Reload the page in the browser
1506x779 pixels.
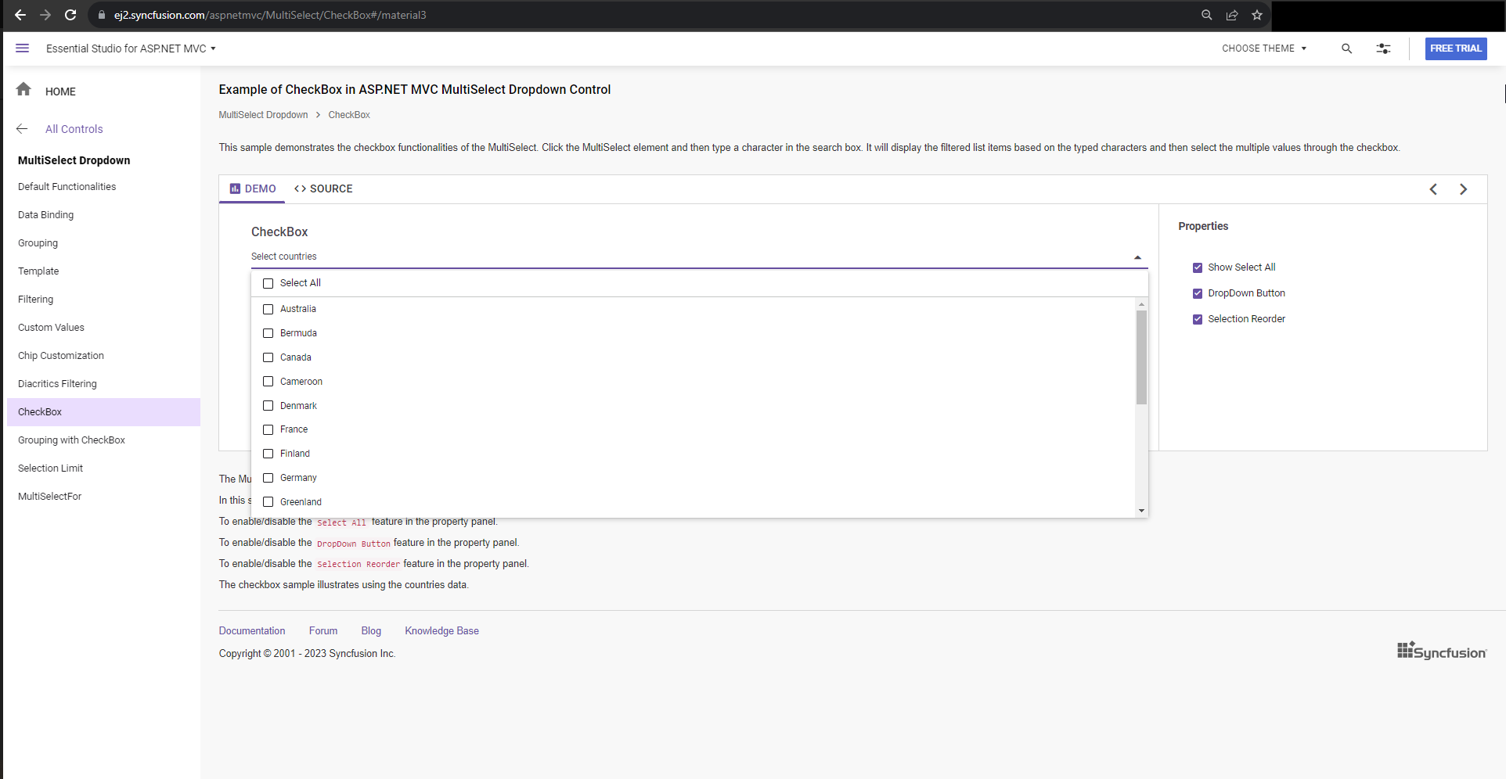70,15
